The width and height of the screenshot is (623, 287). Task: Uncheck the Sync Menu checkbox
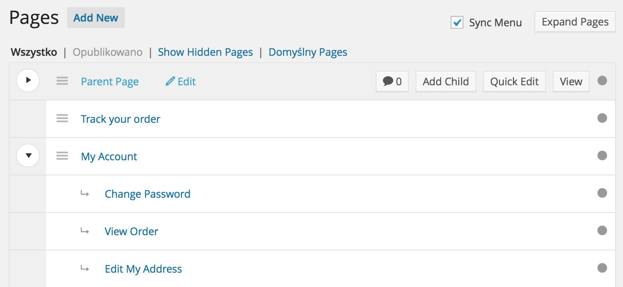coord(457,23)
